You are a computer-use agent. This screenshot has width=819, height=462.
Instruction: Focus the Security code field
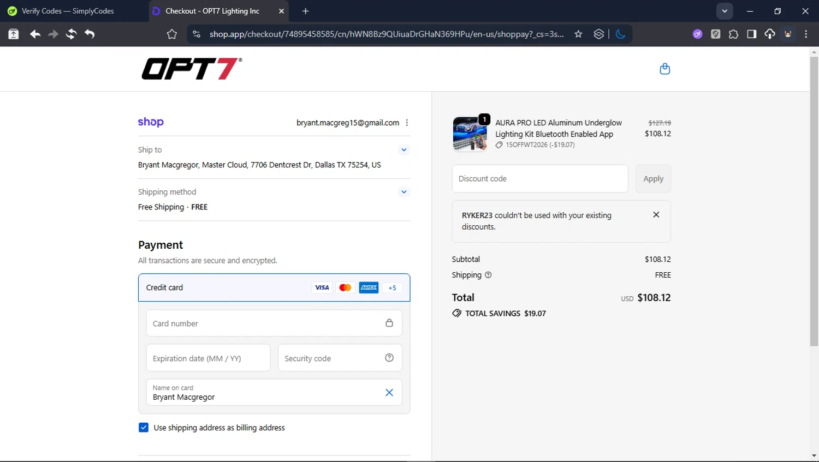340,358
